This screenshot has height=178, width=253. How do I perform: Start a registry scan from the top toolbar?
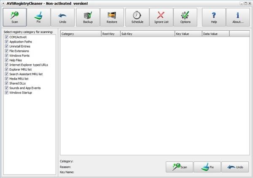point(15,17)
